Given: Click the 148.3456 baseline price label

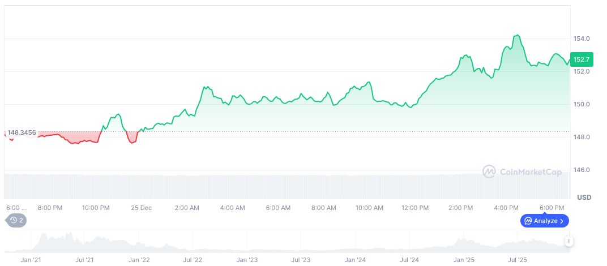Looking at the screenshot, I should coord(22,132).
